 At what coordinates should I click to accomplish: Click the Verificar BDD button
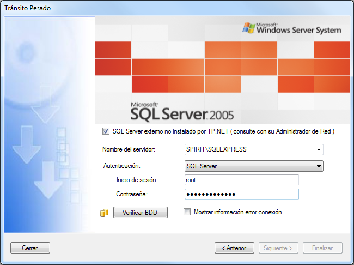tap(141, 212)
